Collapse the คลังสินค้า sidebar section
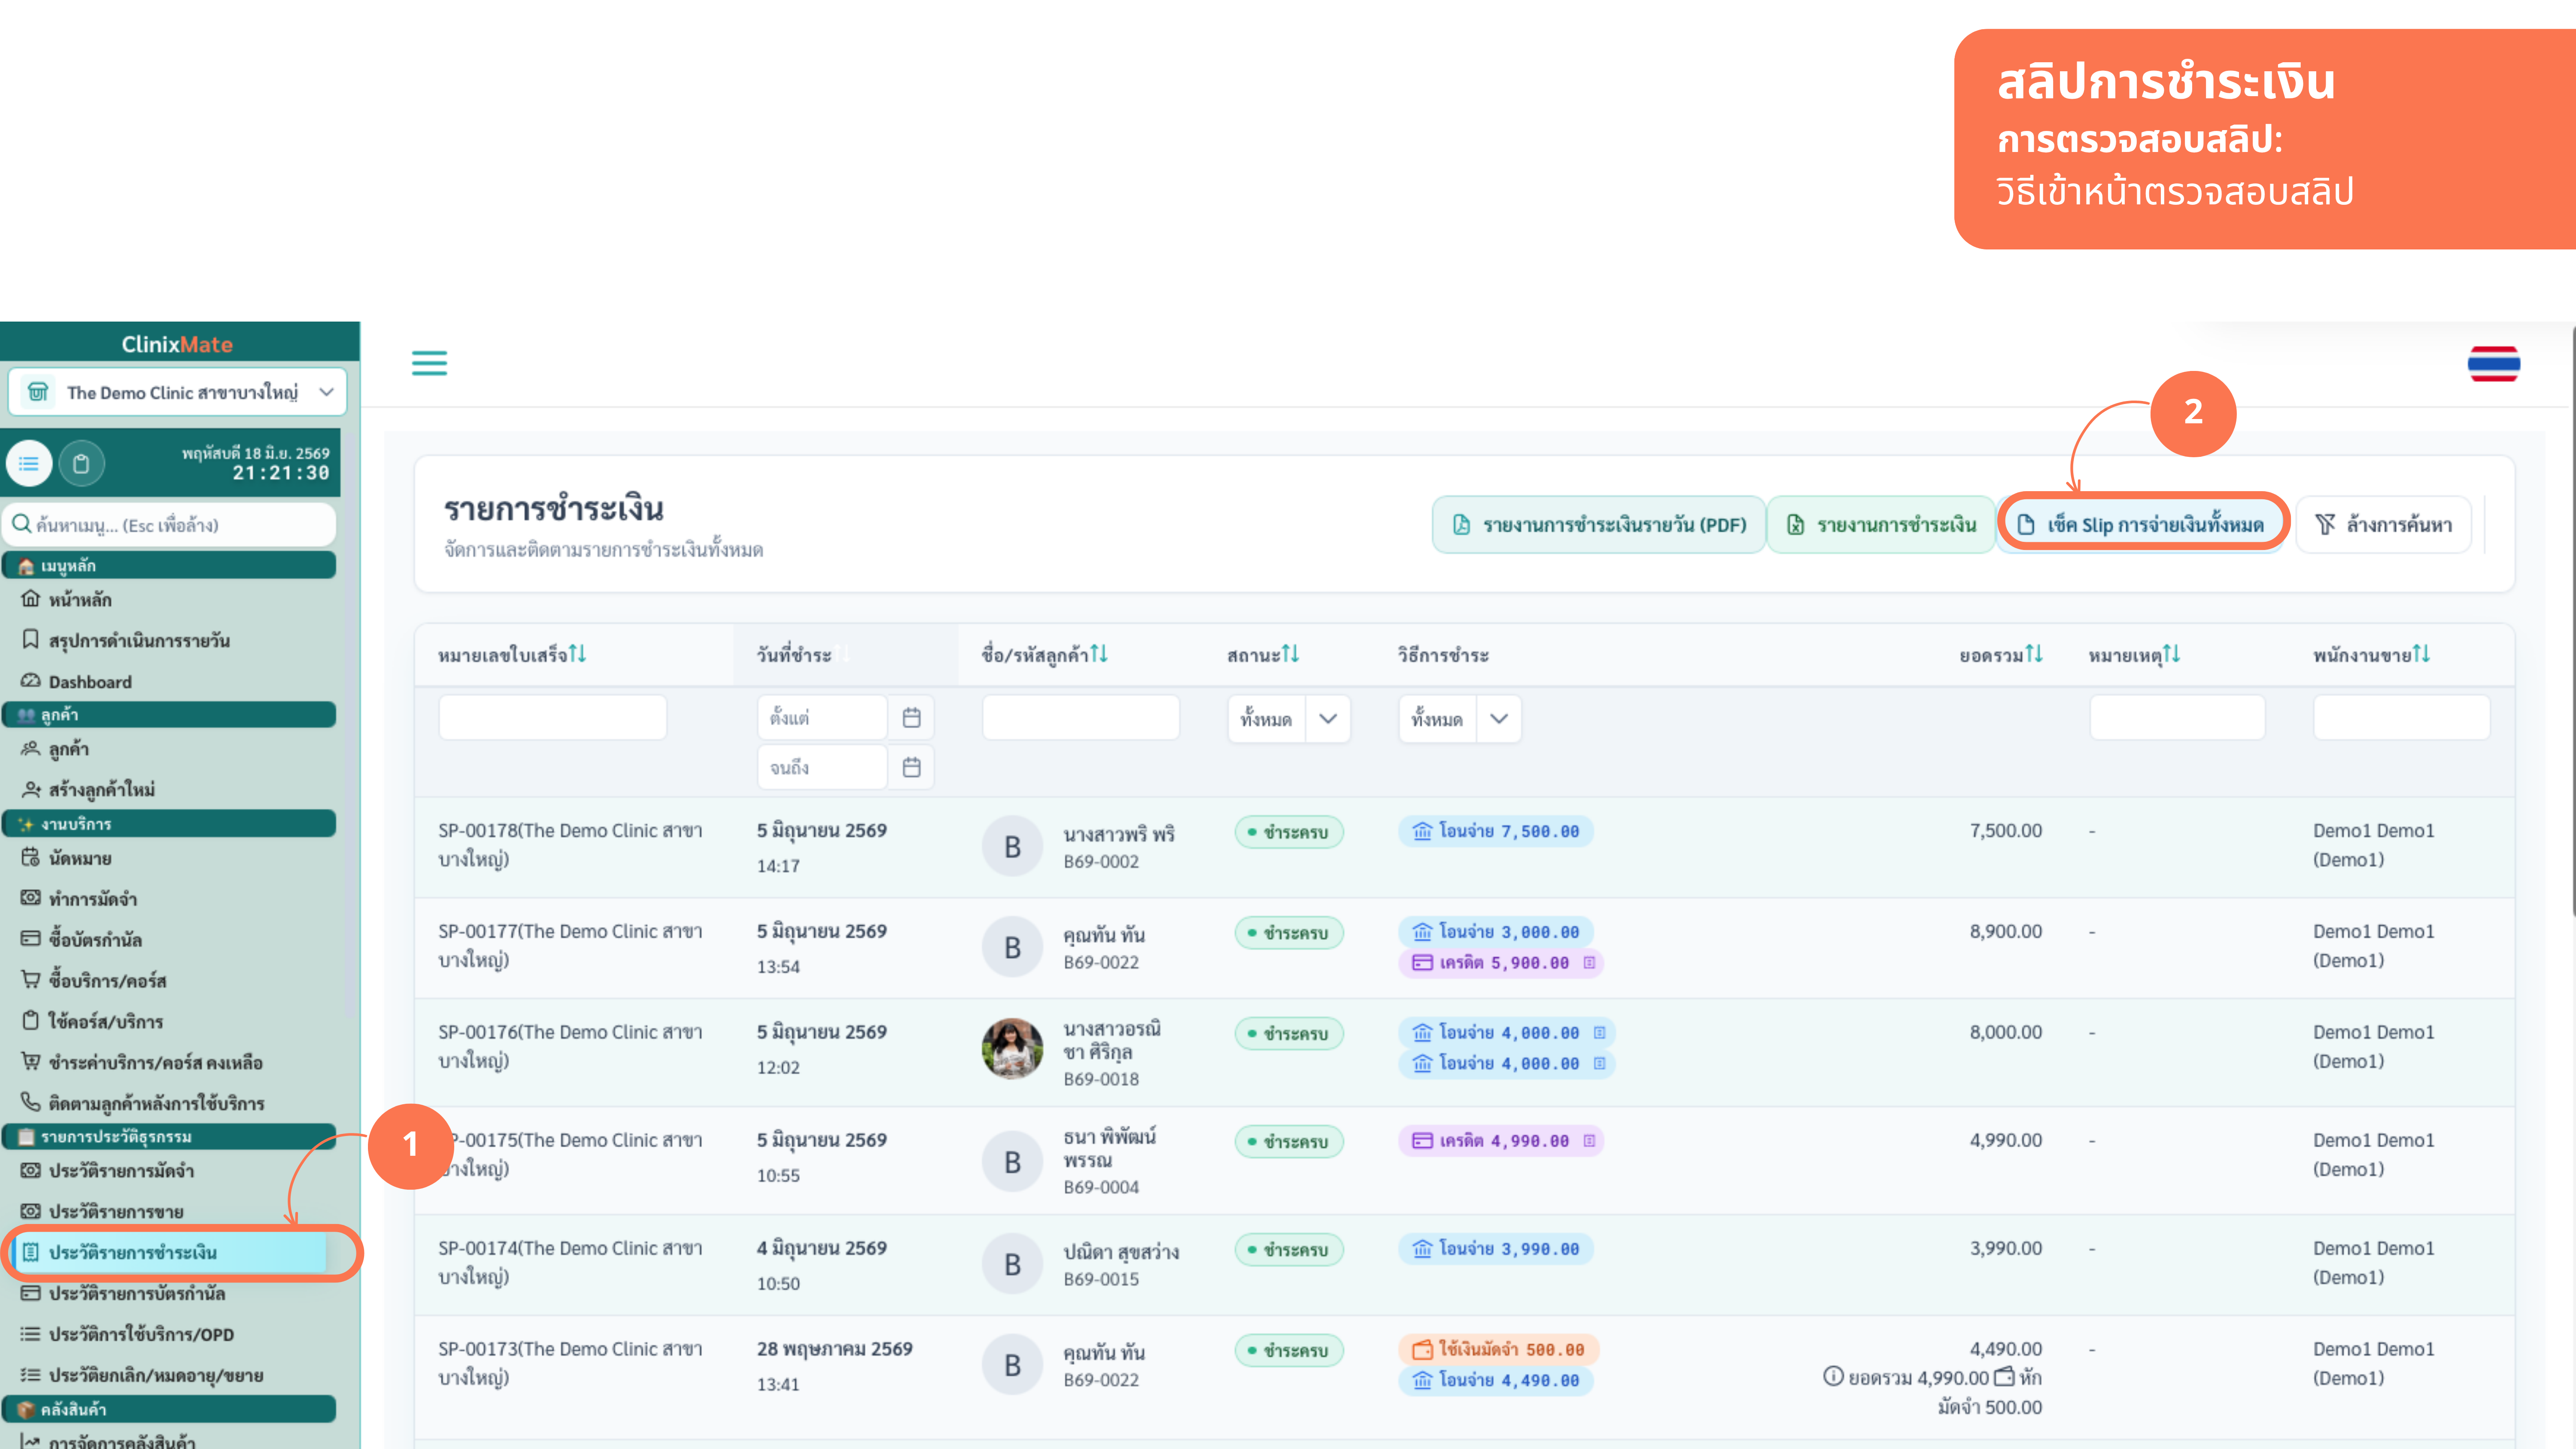Viewport: 2576px width, 1449px height. [x=169, y=1409]
